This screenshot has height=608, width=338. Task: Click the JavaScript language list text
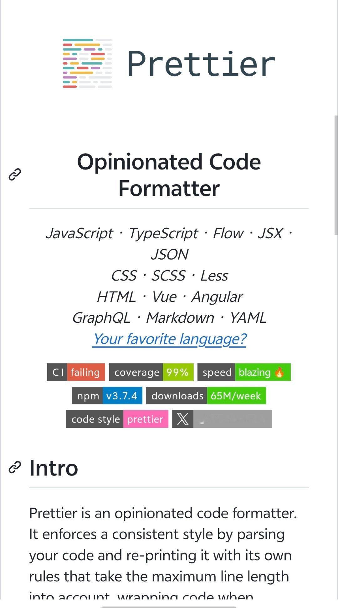click(x=79, y=233)
